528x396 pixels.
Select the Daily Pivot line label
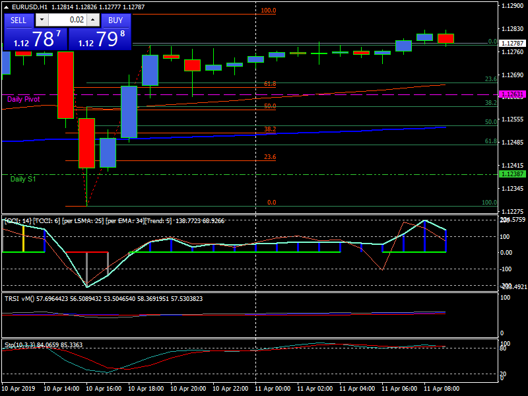[x=23, y=99]
